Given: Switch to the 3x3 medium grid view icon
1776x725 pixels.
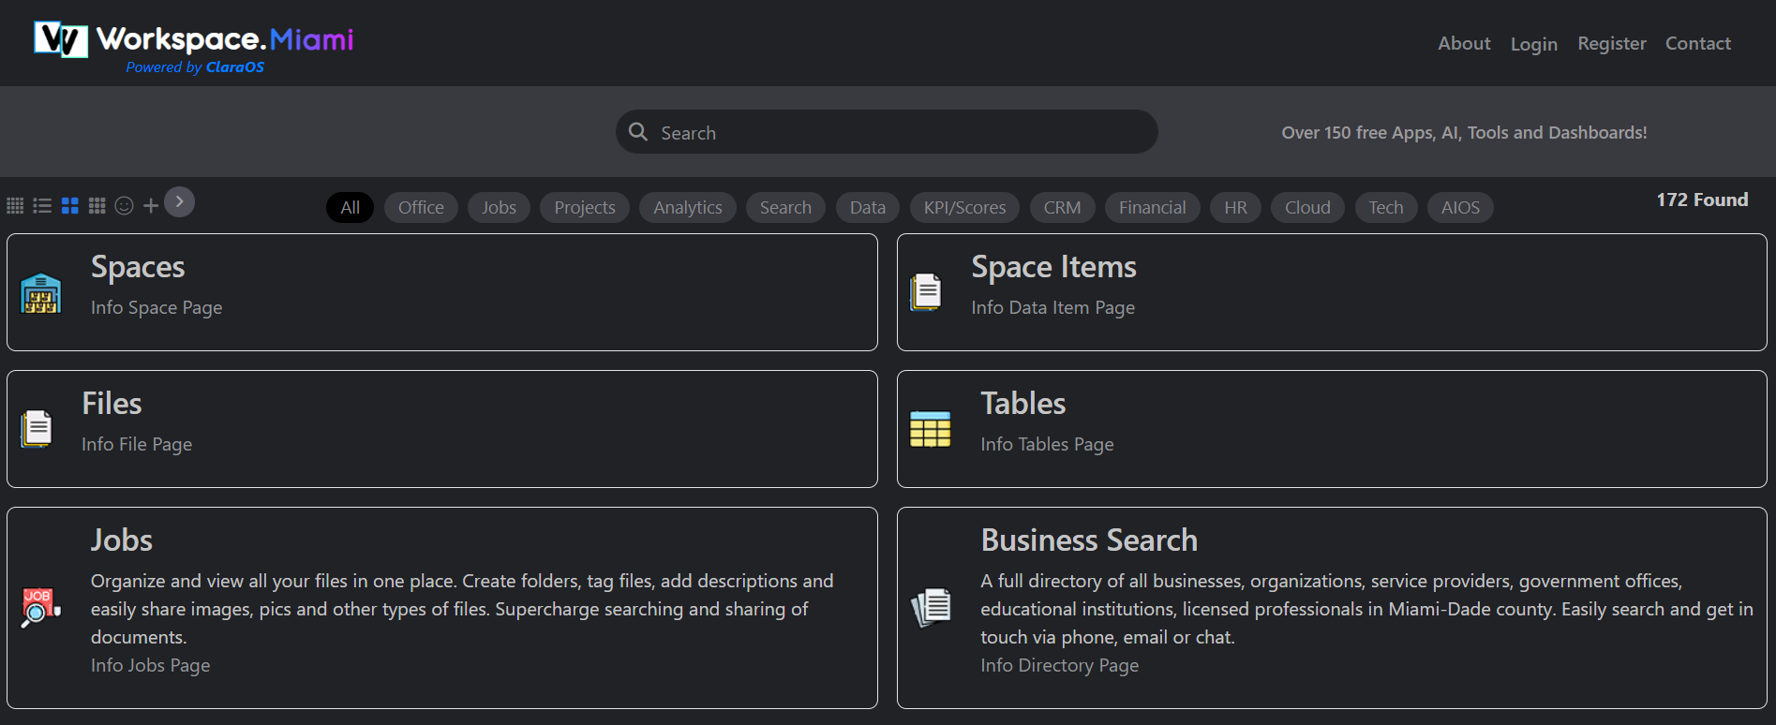Looking at the screenshot, I should click(x=97, y=206).
